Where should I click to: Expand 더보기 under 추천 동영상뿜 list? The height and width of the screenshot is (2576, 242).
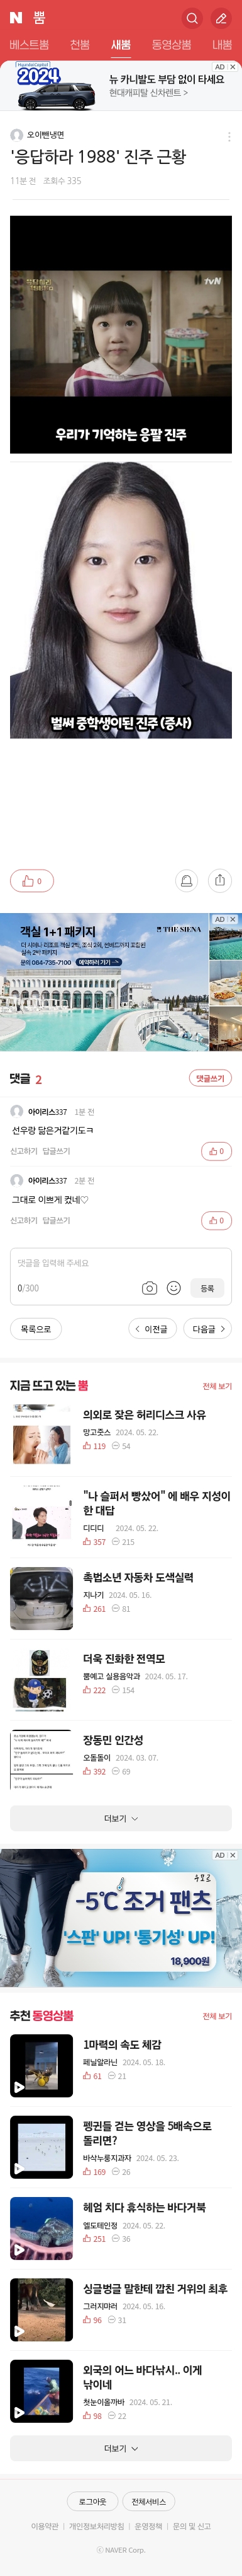[121, 2448]
